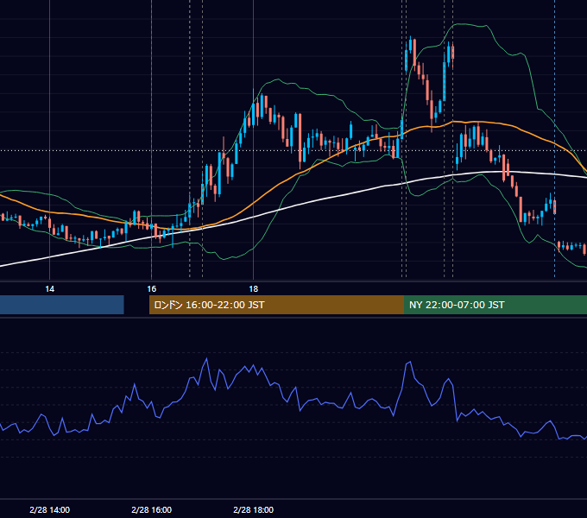Click the 16 hour label on time axis
This screenshot has width=587, height=518.
click(x=151, y=289)
